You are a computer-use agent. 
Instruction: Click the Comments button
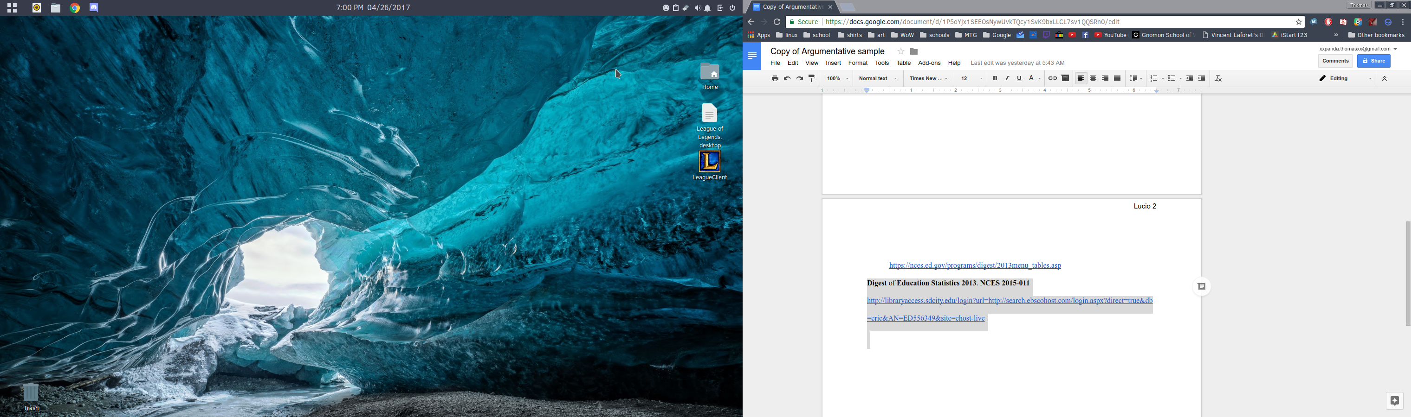[x=1335, y=61]
